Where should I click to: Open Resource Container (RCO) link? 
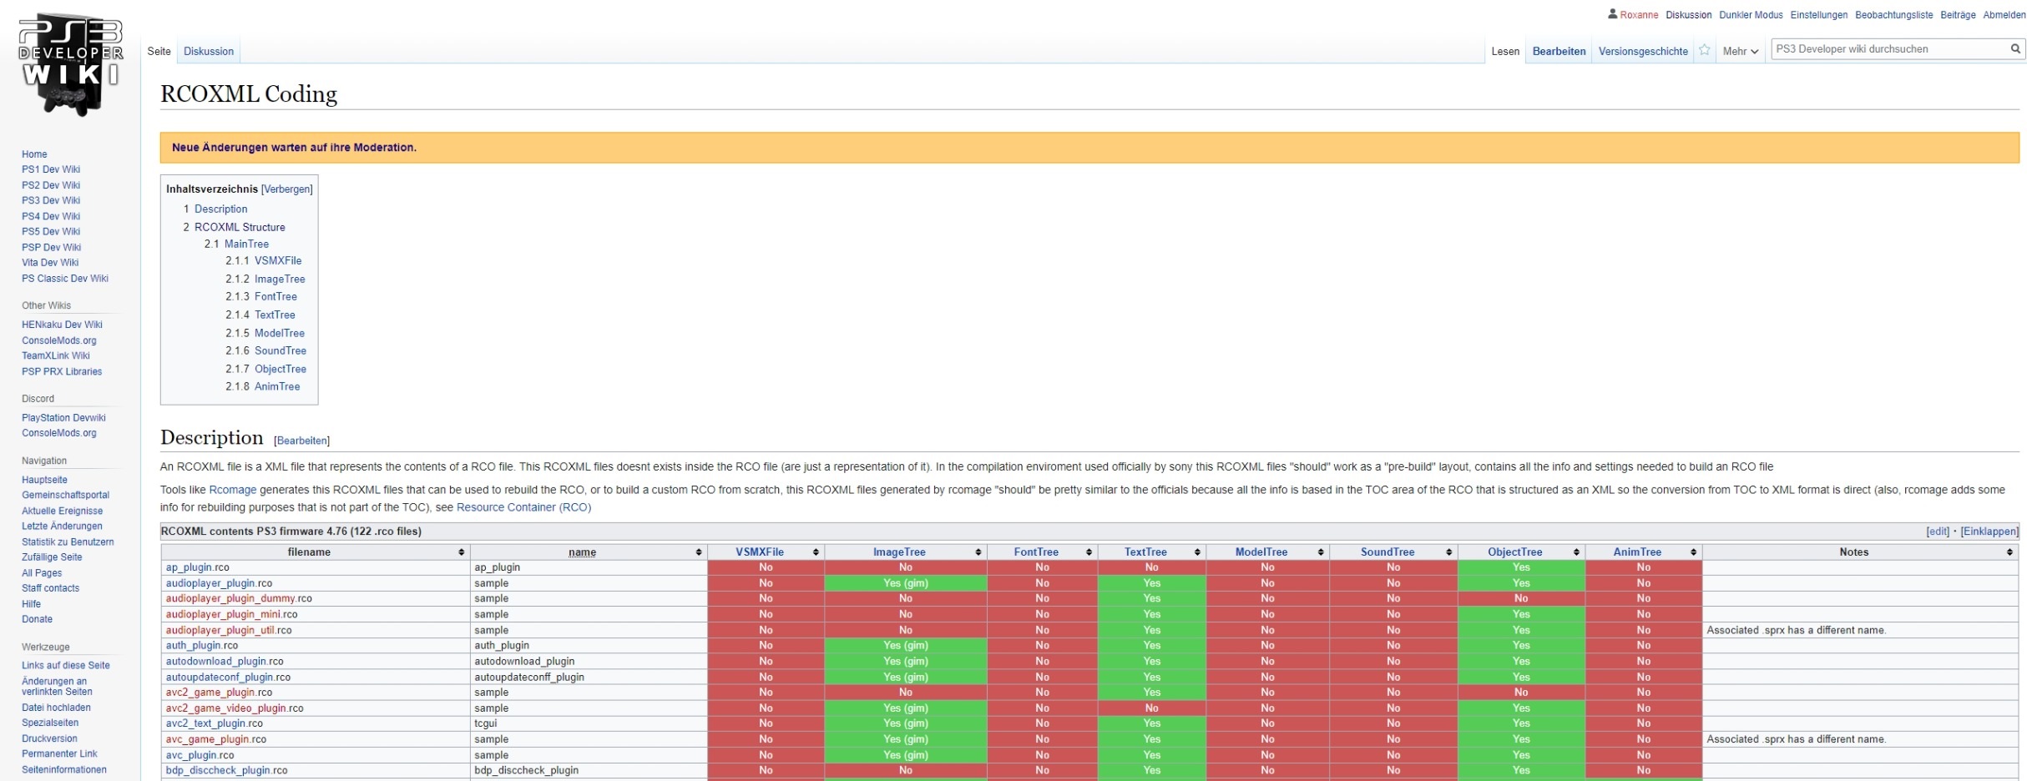click(x=523, y=507)
